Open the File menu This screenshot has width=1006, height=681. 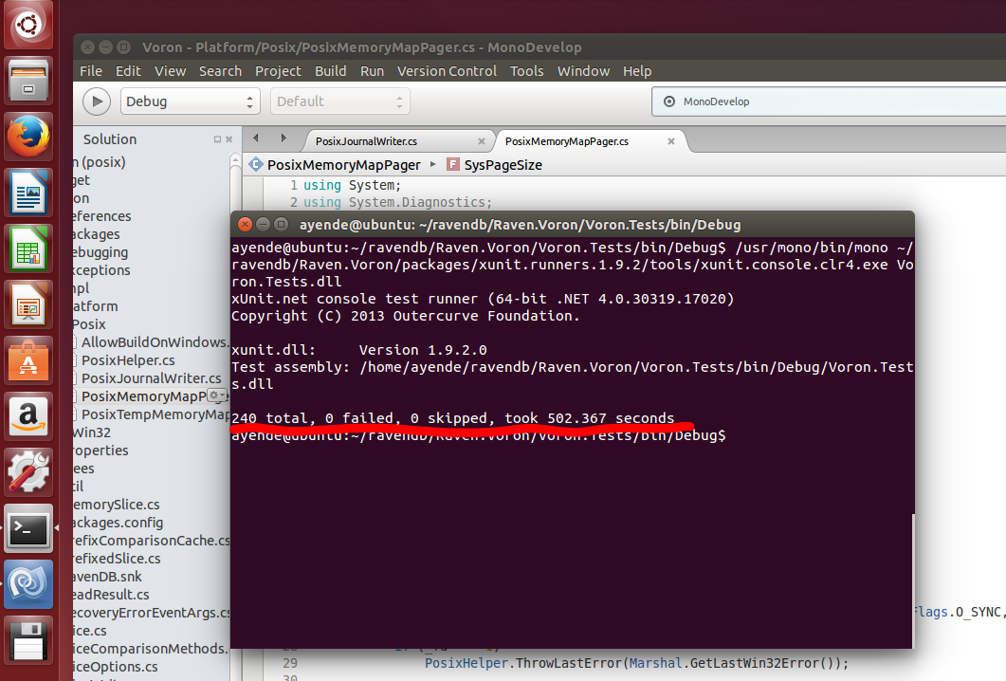point(91,71)
